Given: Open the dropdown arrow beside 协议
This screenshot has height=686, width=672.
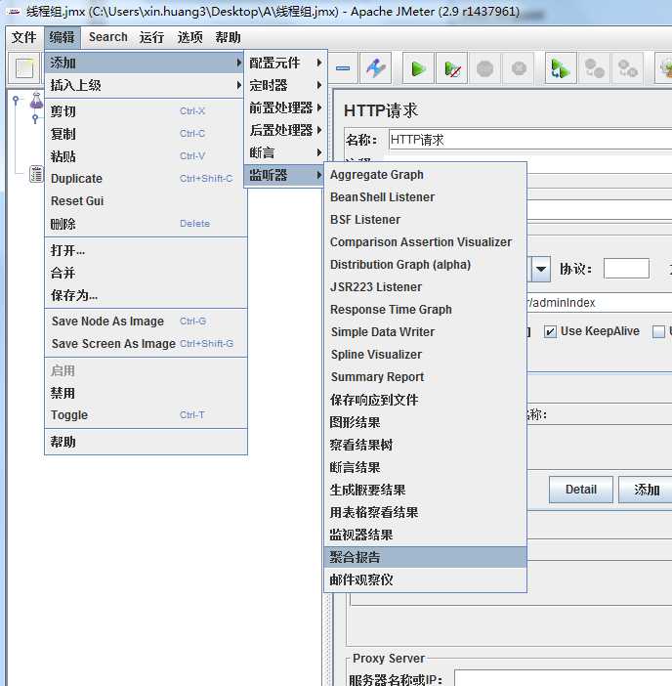Looking at the screenshot, I should pyautogui.click(x=541, y=269).
